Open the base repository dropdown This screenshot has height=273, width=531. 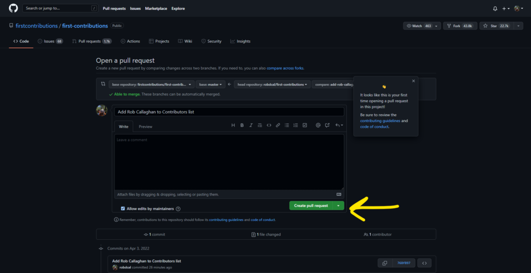[x=151, y=85]
